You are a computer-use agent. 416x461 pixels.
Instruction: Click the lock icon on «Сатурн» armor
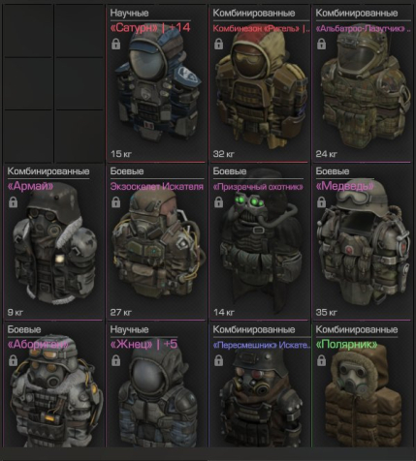pos(115,44)
